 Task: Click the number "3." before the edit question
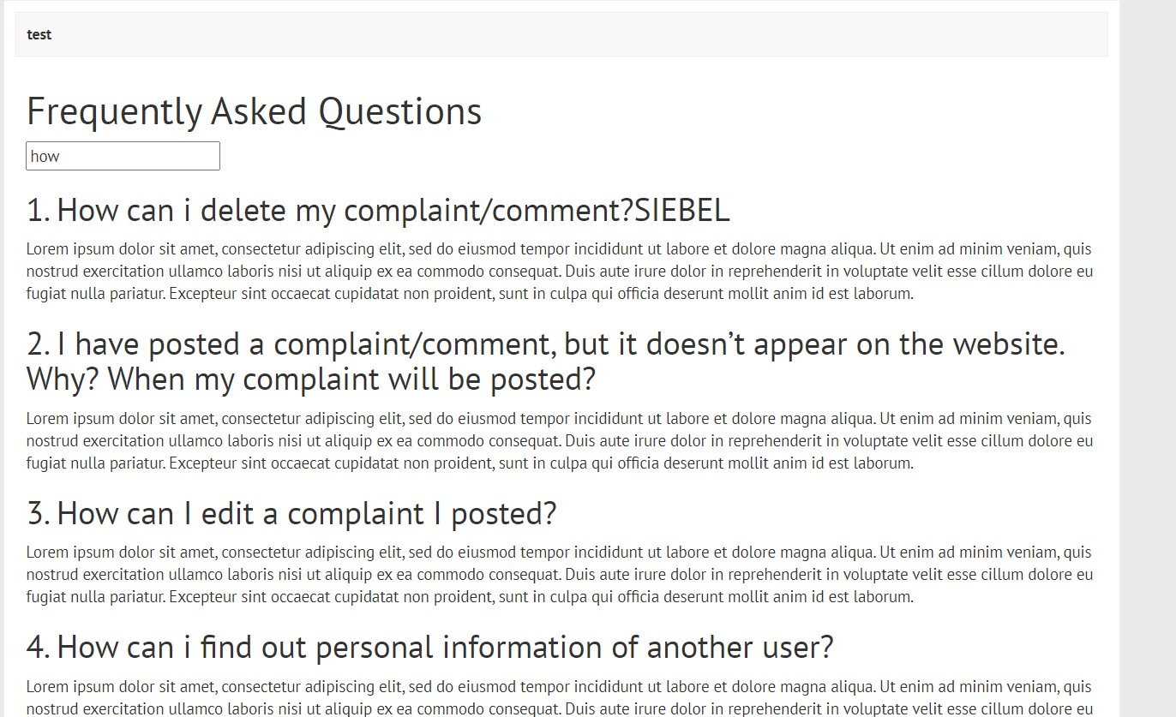coord(39,513)
